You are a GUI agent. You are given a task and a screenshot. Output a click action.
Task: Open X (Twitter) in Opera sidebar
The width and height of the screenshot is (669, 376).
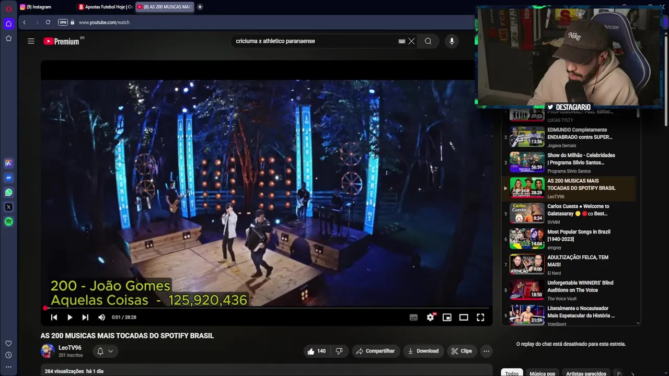(x=8, y=207)
